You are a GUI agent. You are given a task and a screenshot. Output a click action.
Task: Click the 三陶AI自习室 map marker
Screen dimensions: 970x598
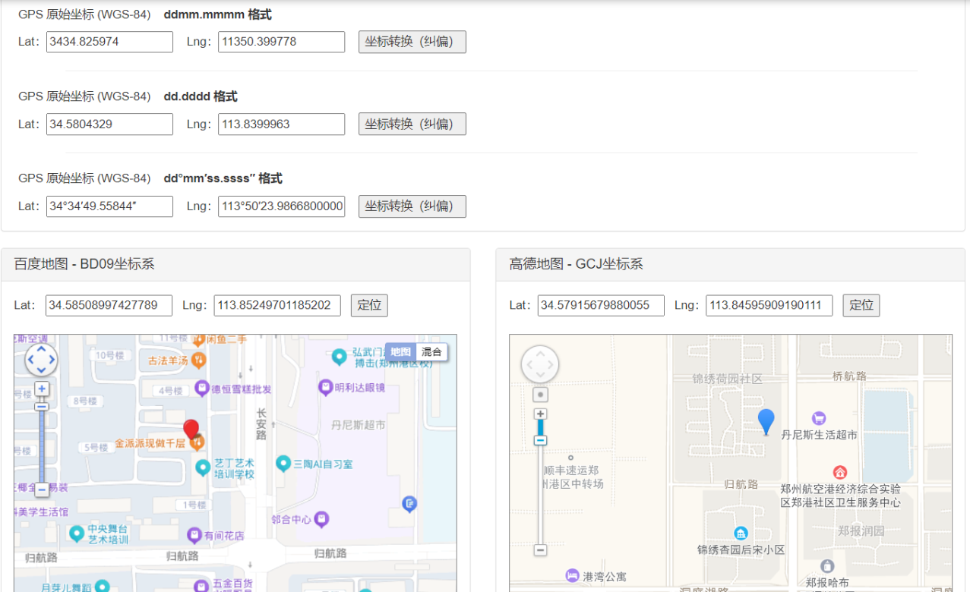[x=283, y=463]
